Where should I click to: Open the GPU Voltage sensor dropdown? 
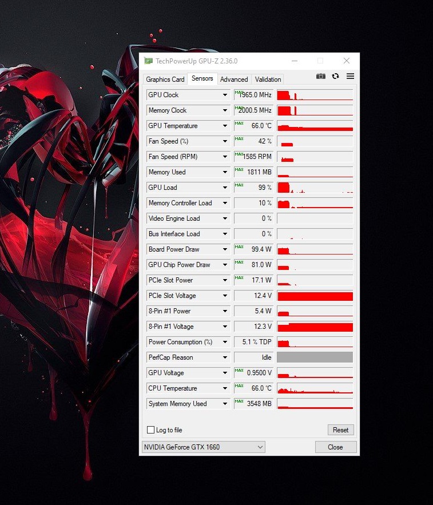click(x=225, y=373)
